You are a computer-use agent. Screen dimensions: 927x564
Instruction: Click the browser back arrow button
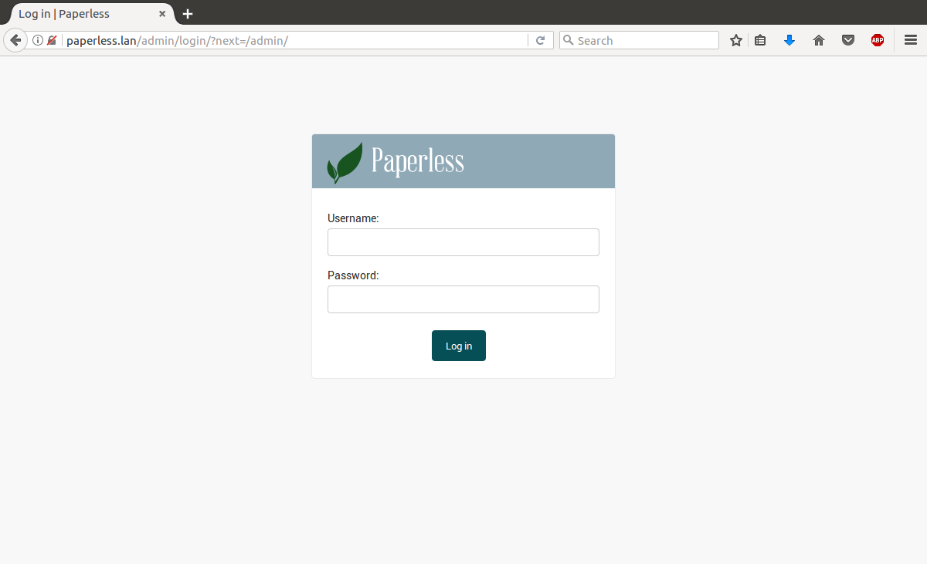[x=15, y=40]
